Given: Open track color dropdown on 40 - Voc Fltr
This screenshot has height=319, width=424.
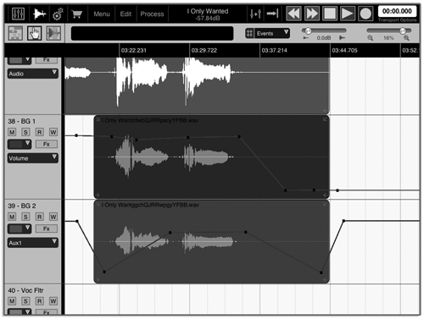Looking at the screenshot, I should point(20,311).
